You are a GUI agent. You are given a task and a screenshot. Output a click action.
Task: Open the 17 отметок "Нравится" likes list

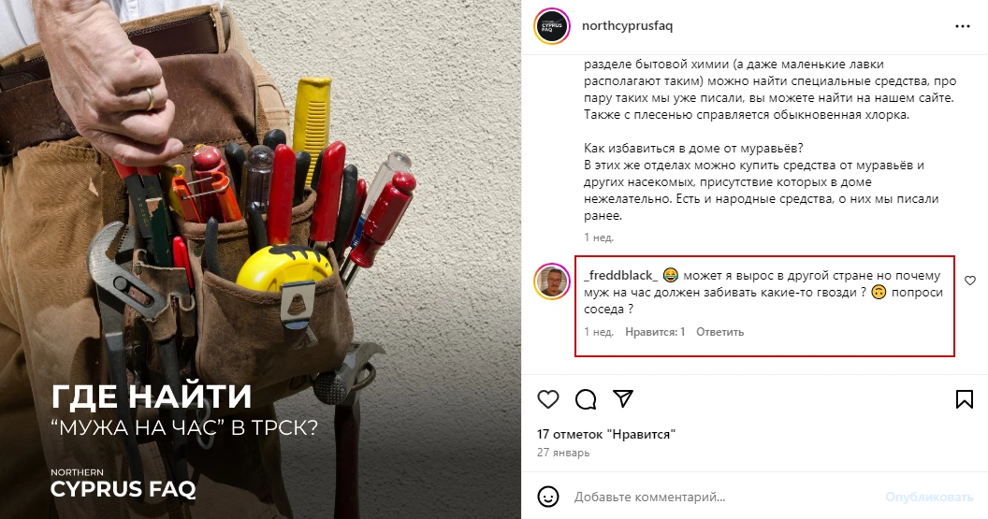point(606,434)
